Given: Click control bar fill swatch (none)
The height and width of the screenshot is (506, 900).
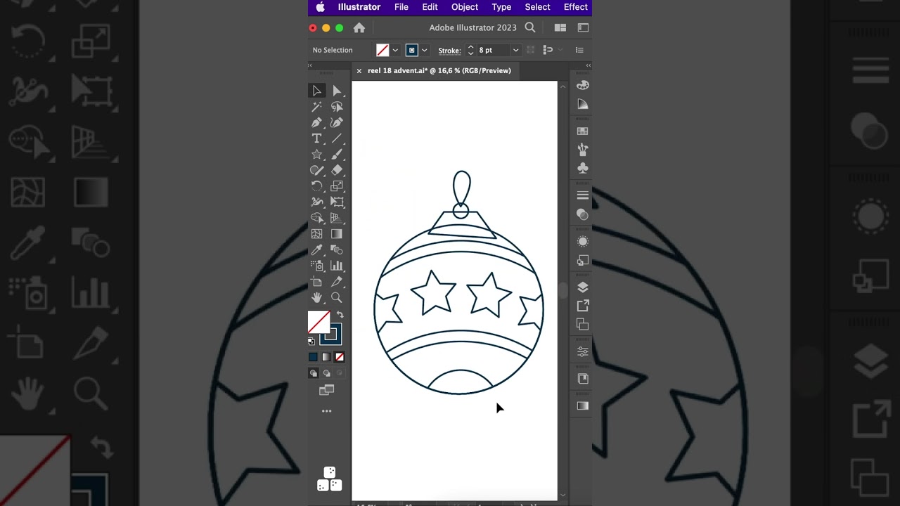Looking at the screenshot, I should coord(382,50).
